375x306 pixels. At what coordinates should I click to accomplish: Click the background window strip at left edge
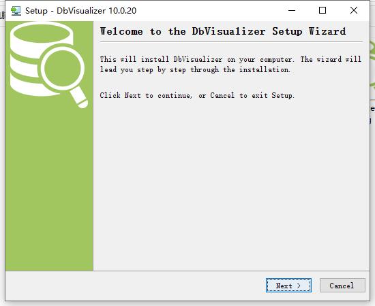point(2,15)
